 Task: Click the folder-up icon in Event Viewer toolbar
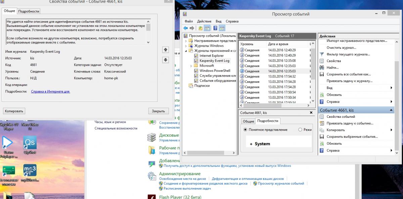click(x=200, y=28)
